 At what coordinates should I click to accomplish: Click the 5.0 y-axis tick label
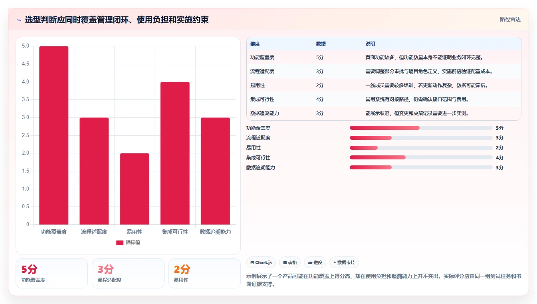[26, 46]
